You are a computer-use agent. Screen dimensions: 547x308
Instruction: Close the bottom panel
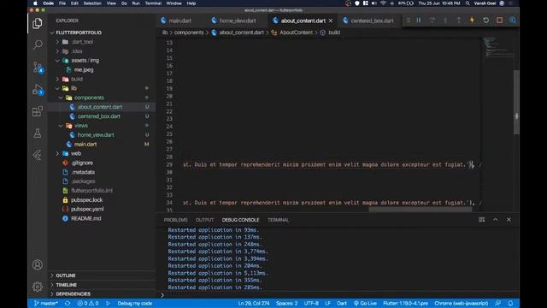(x=509, y=220)
